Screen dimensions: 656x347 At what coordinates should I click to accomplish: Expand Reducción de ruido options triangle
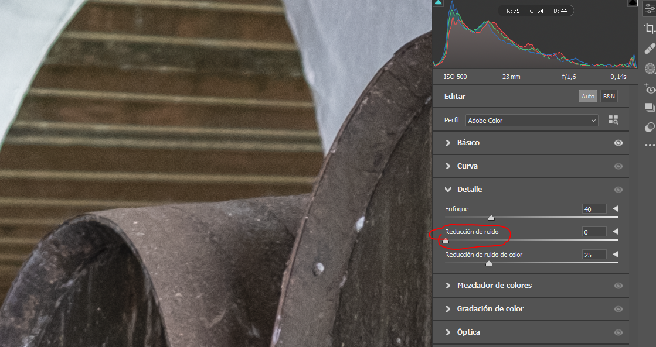coord(615,231)
